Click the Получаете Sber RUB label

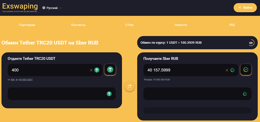[x=161, y=59]
